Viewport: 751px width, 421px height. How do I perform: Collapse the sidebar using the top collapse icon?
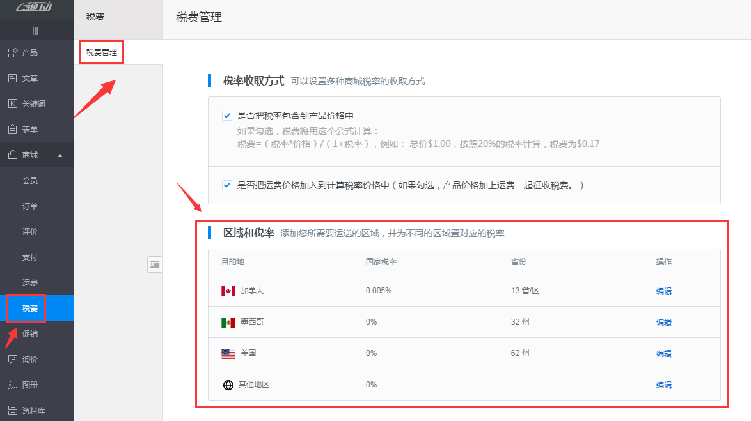pyautogui.click(x=36, y=30)
